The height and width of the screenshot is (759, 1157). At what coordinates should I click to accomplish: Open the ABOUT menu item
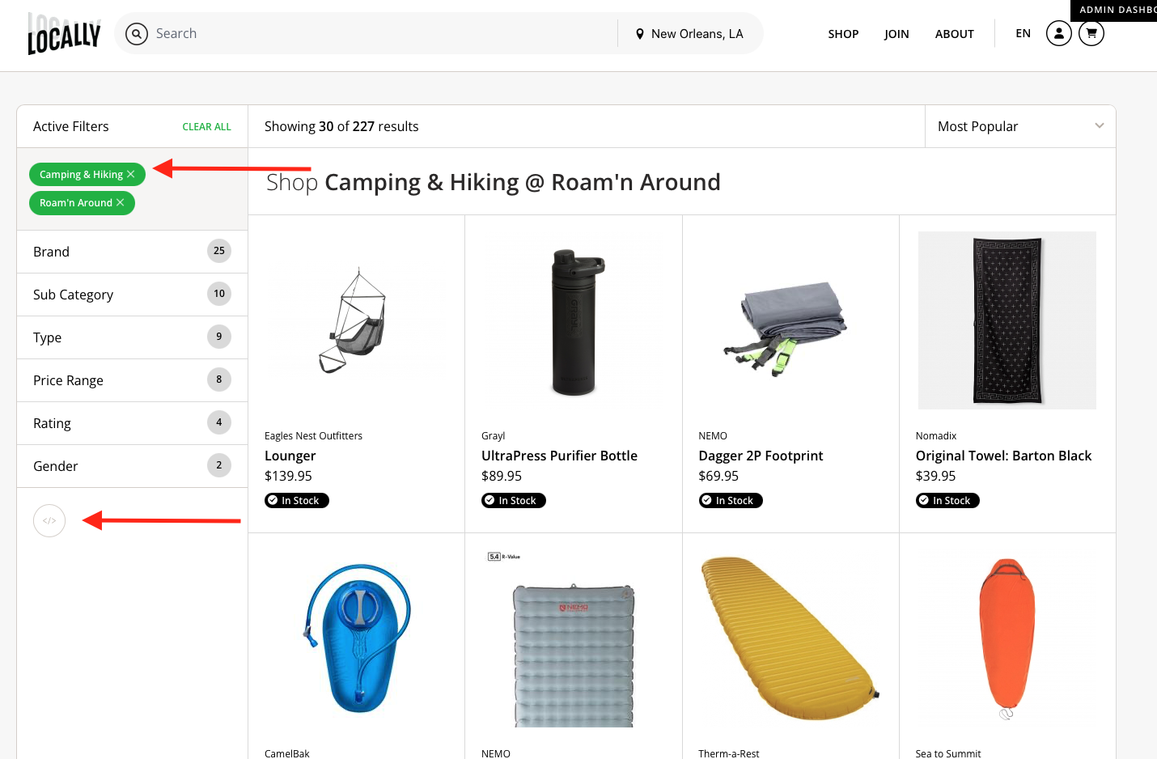(954, 34)
